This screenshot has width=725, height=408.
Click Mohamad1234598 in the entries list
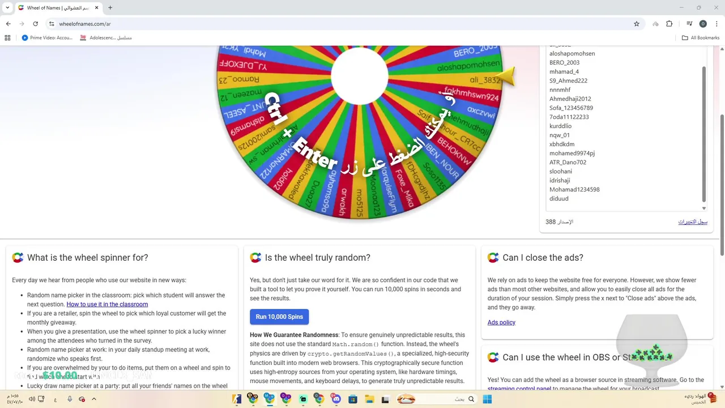pos(574,189)
